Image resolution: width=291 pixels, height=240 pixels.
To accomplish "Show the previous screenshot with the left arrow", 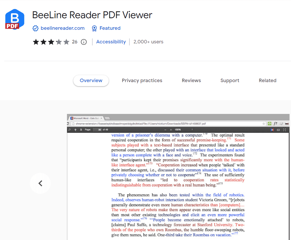I will tap(40, 183).
